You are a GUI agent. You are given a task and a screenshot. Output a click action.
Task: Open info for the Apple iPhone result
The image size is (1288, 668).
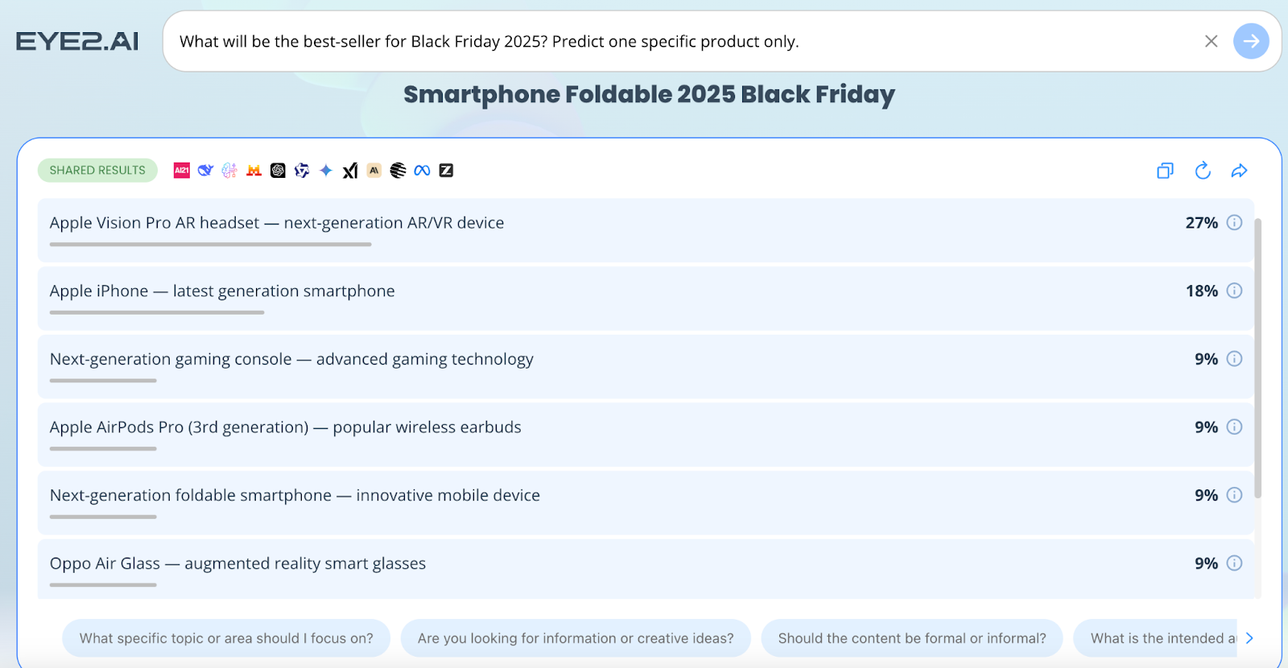coord(1234,291)
